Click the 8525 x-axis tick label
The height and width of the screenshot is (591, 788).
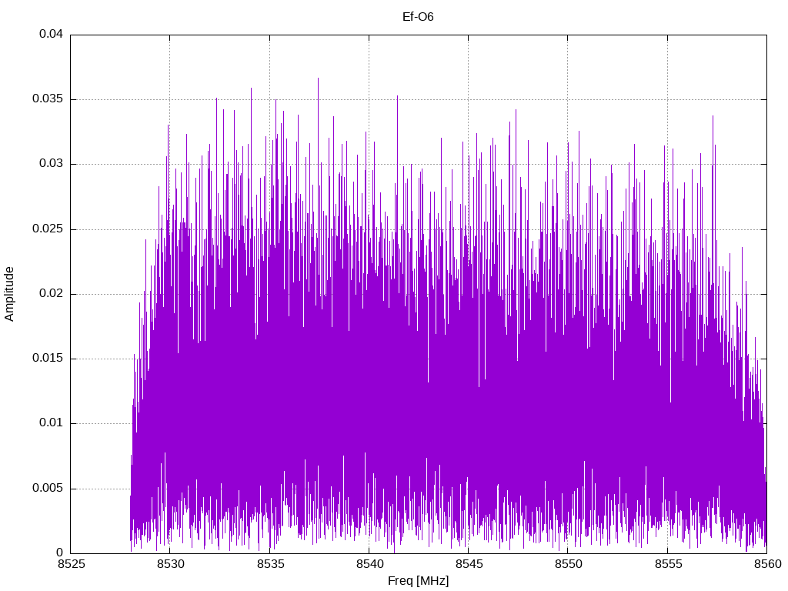72,564
